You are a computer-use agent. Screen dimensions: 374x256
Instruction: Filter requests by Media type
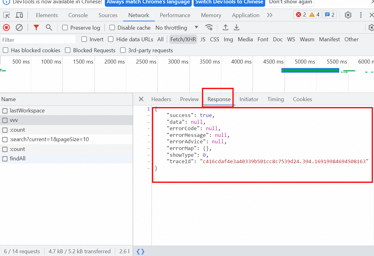point(245,39)
